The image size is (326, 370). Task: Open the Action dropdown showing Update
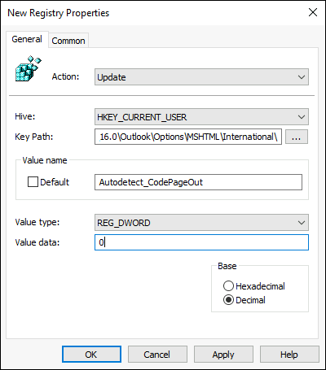[201, 77]
